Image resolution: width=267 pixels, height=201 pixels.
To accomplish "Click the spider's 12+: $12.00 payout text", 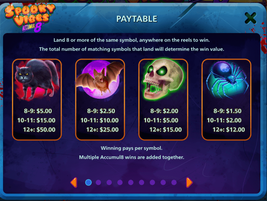I will pyautogui.click(x=229, y=130).
